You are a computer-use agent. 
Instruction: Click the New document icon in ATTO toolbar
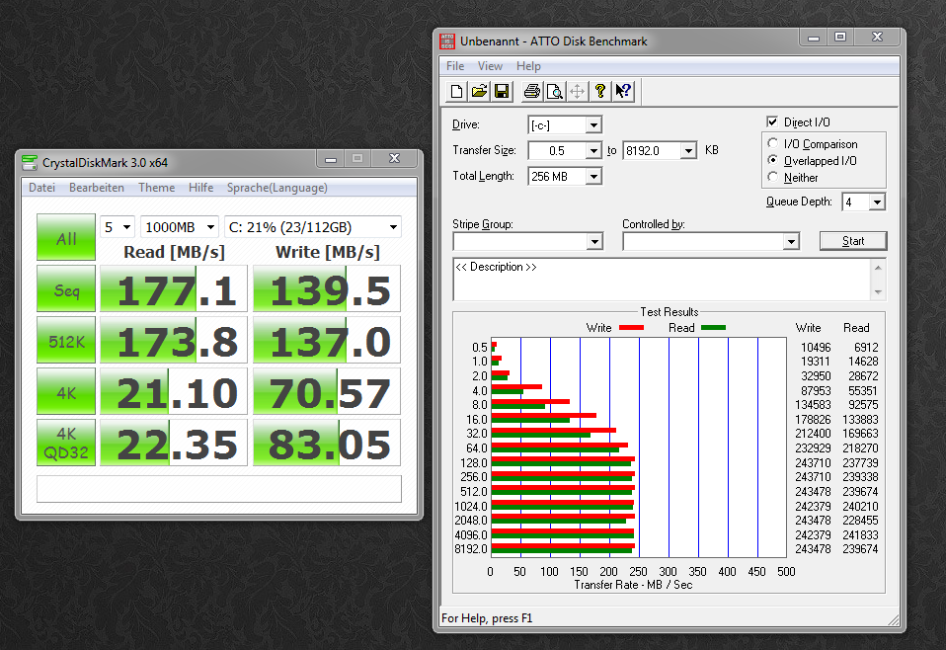pos(457,91)
